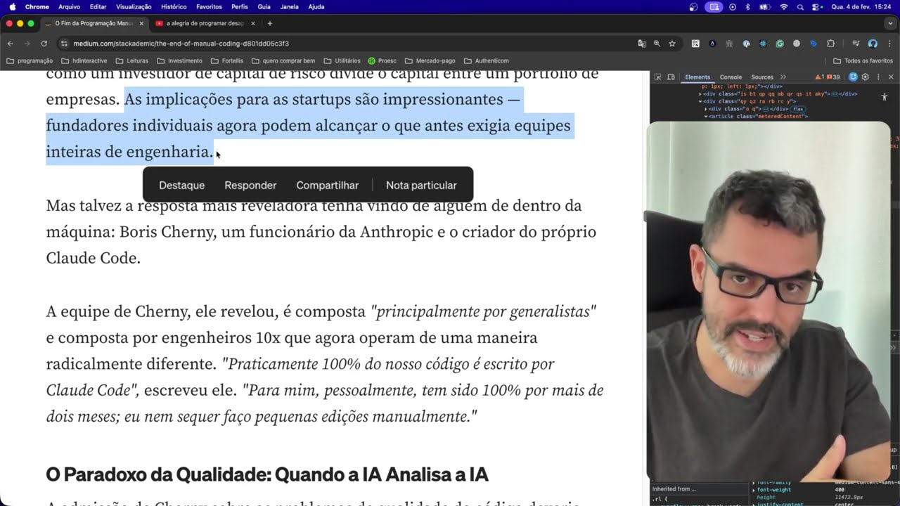Toggle DevTools device toolbar icon
The image size is (900, 506).
click(671, 77)
